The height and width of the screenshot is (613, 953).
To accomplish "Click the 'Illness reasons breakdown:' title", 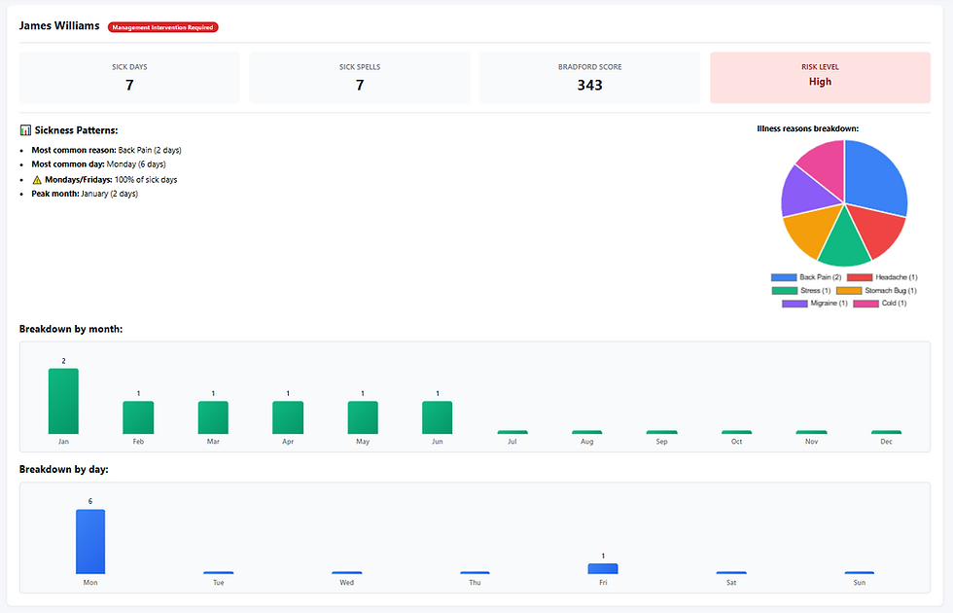I will click(x=808, y=128).
